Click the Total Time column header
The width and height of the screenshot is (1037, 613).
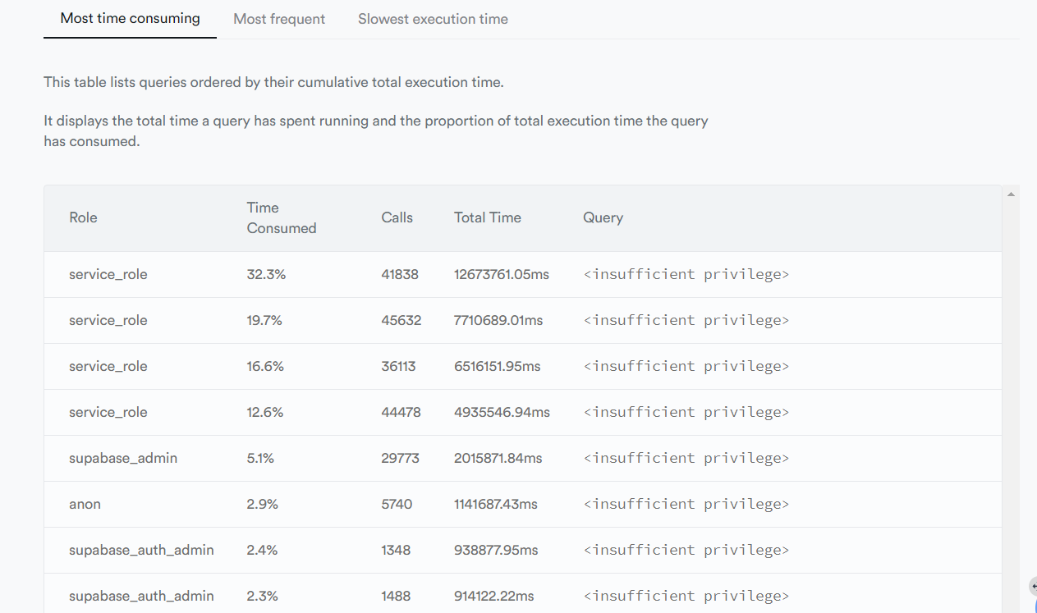488,217
